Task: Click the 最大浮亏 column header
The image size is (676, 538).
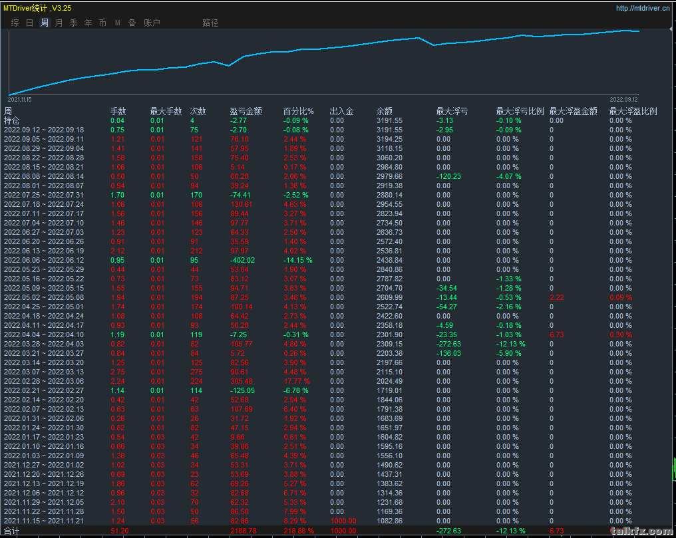Action: point(452,111)
